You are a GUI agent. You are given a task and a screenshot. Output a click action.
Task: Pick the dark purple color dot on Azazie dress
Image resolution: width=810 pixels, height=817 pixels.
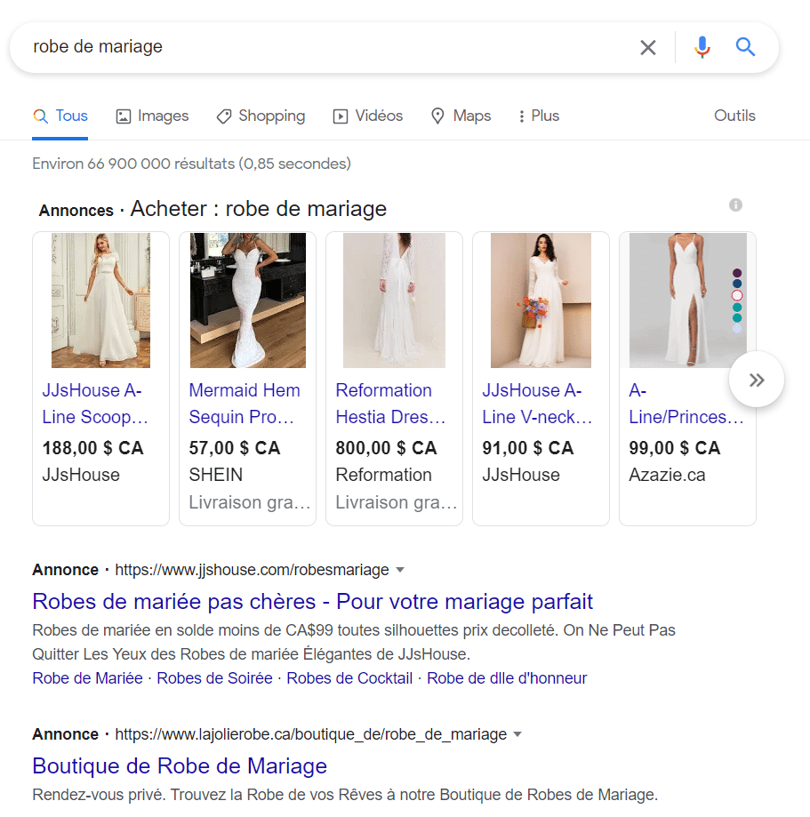(737, 273)
